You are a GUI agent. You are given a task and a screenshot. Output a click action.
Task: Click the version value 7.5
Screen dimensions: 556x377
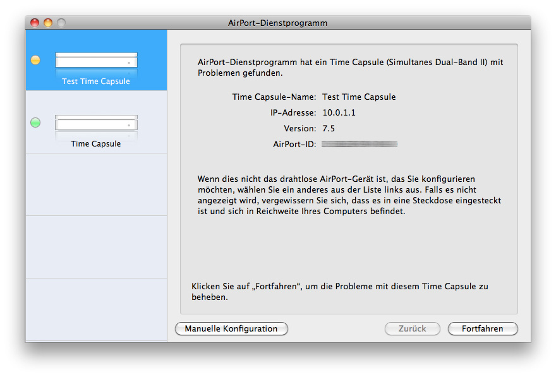[329, 128]
